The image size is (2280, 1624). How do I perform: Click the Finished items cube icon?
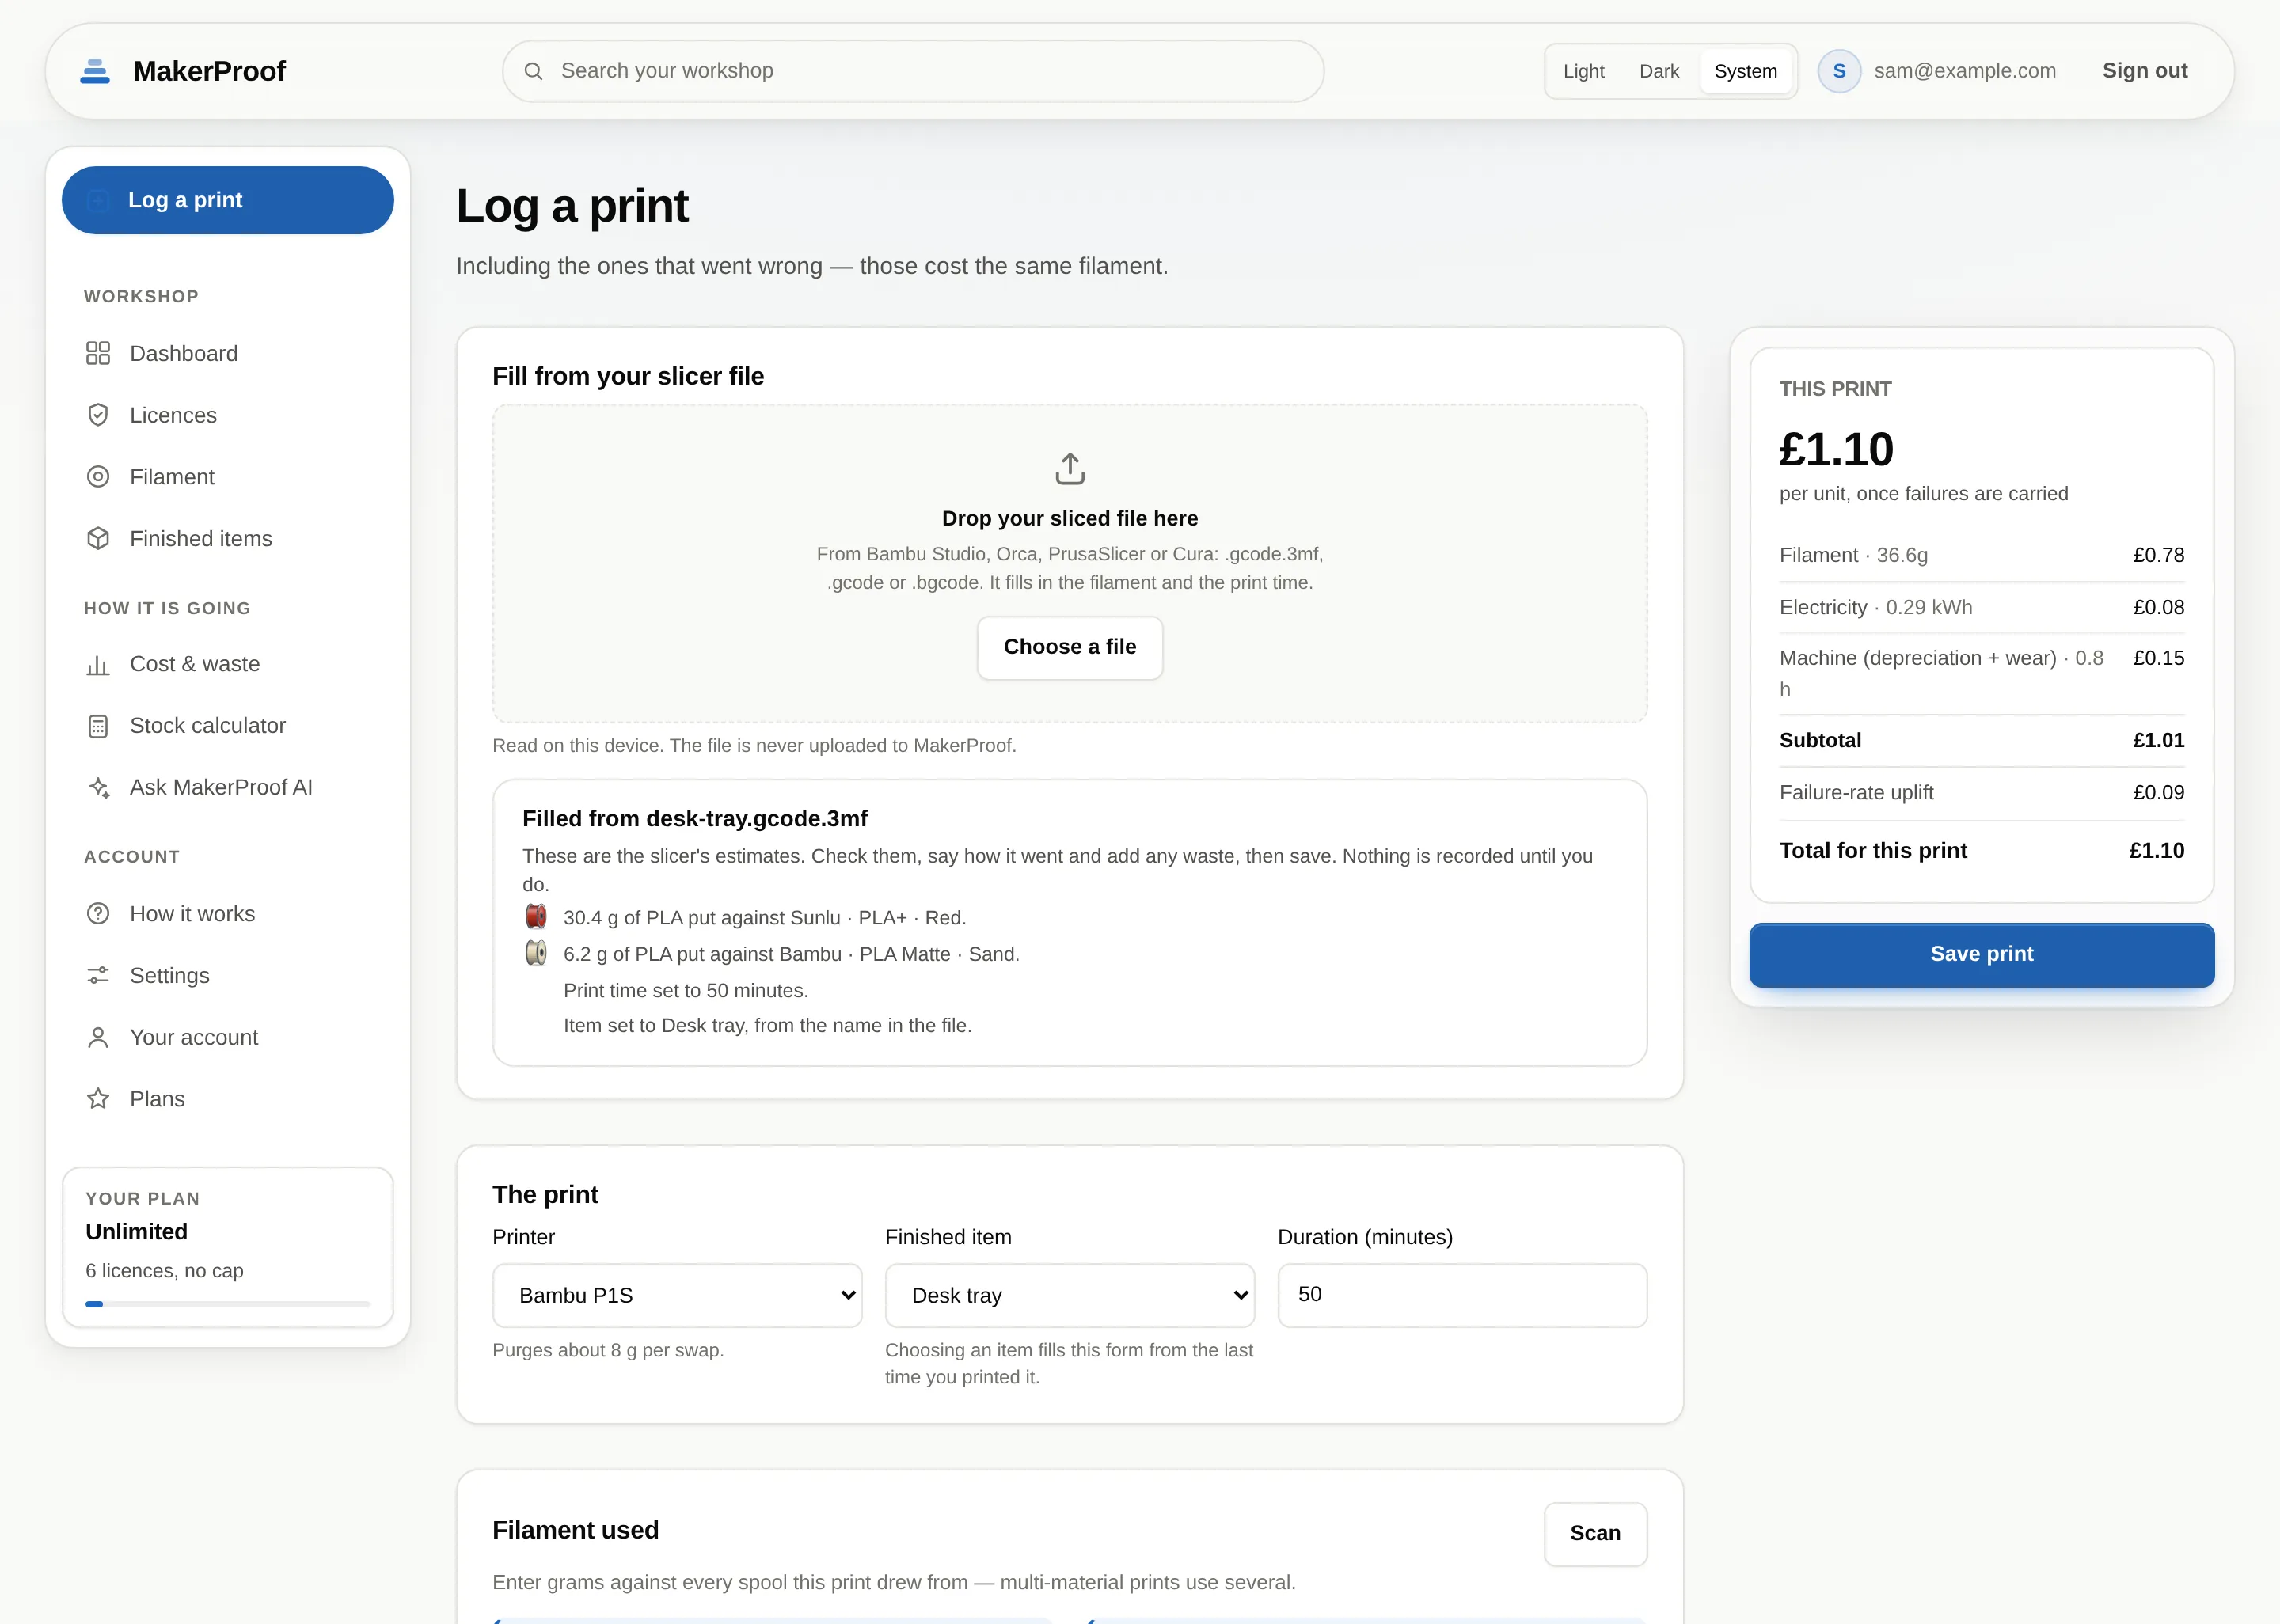click(98, 539)
